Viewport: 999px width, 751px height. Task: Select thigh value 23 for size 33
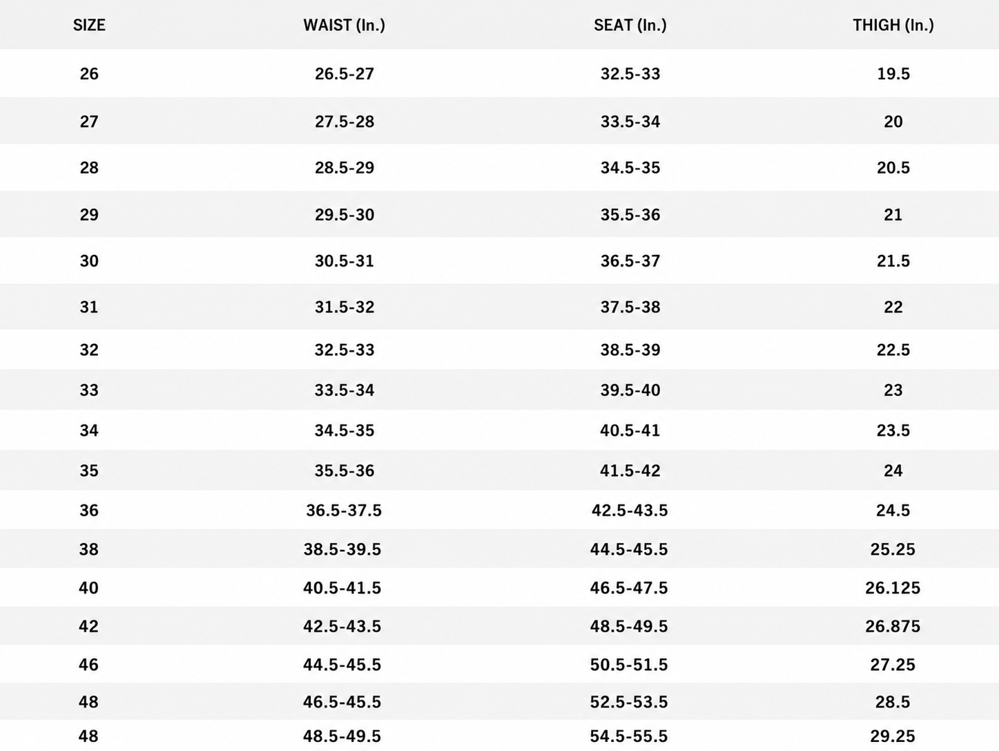[x=893, y=390]
